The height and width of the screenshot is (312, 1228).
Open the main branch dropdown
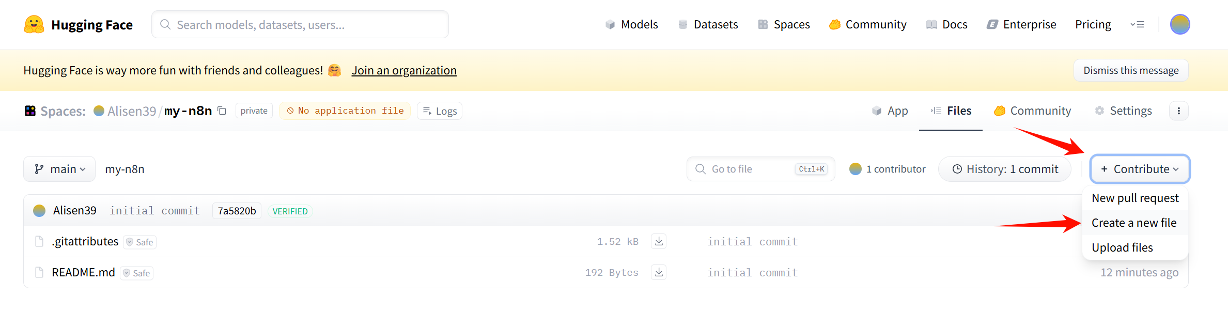(59, 169)
